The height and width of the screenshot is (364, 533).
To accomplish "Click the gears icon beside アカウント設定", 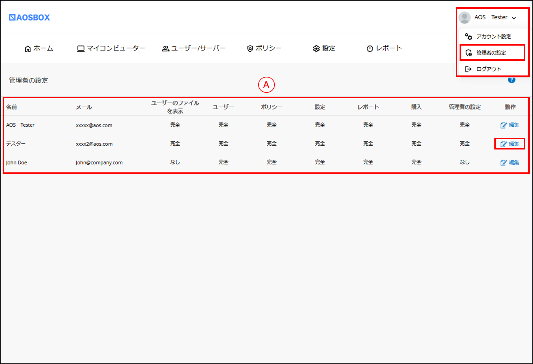I will pos(468,36).
